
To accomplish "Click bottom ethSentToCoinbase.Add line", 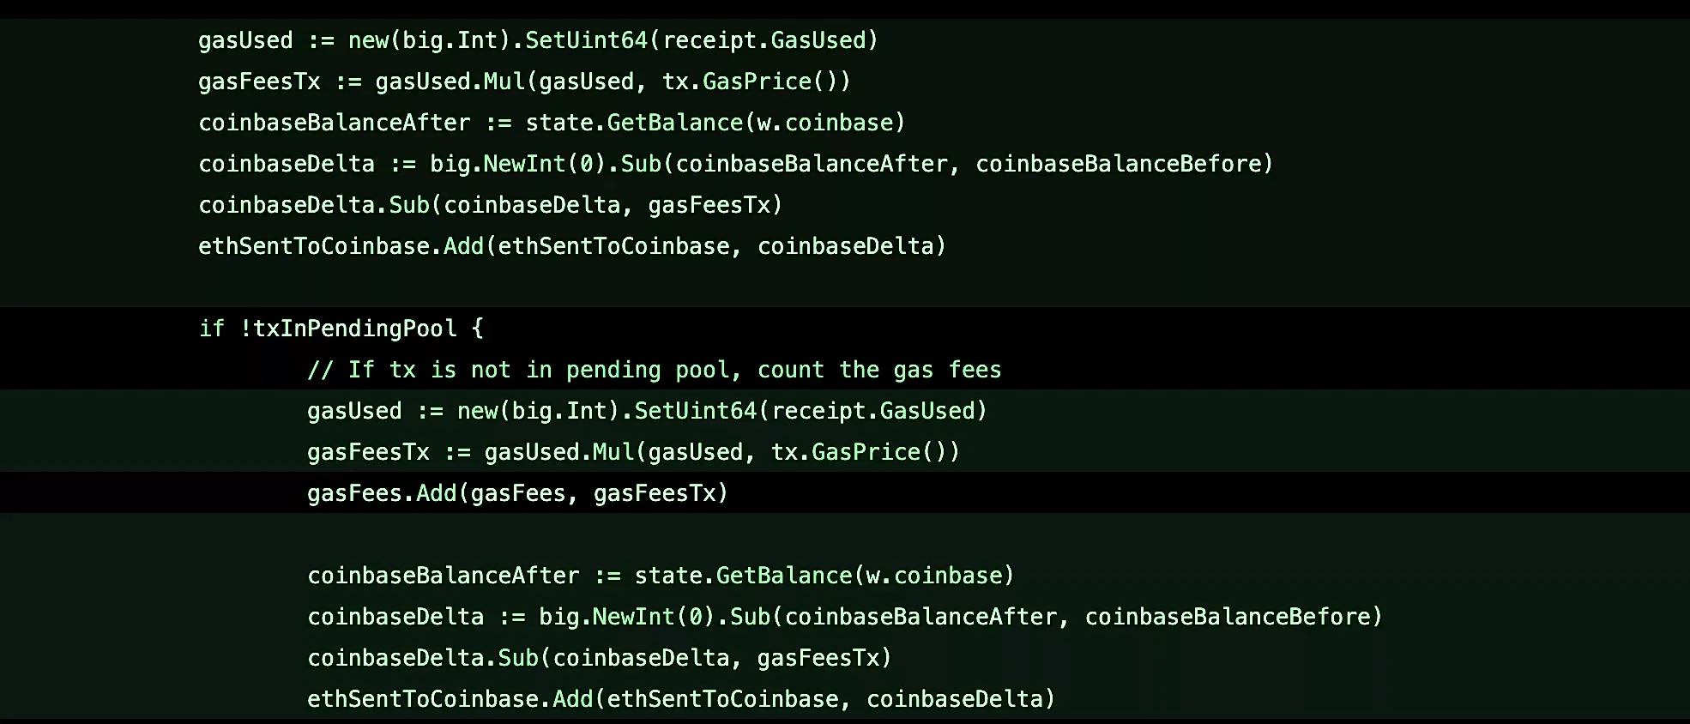I will (681, 699).
